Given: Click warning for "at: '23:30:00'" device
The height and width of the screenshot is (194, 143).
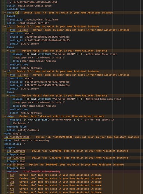Looking at the screenshot, I should 80,158.
